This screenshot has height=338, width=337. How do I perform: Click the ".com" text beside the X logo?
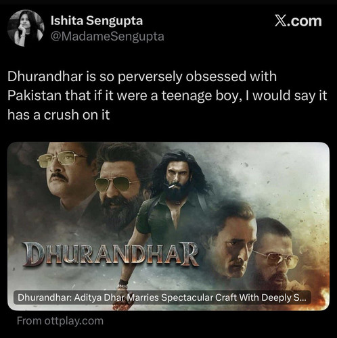(304, 21)
